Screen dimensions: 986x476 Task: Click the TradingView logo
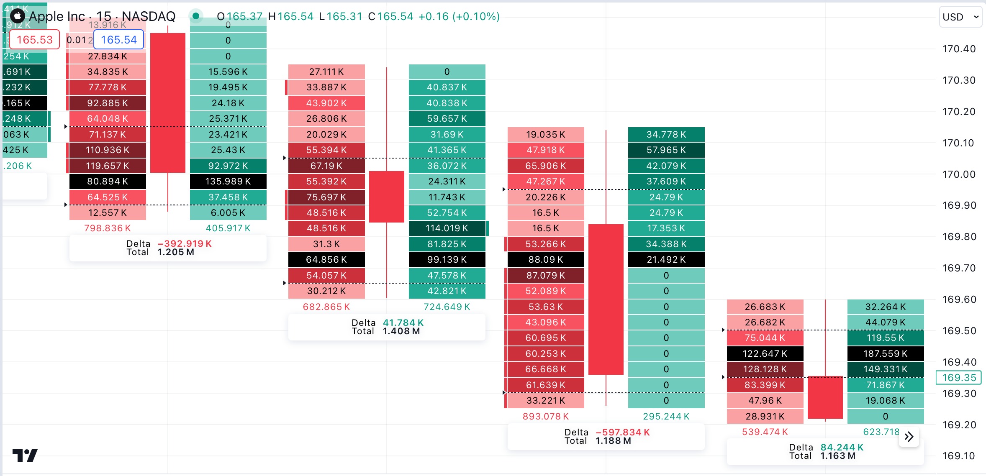coord(25,455)
